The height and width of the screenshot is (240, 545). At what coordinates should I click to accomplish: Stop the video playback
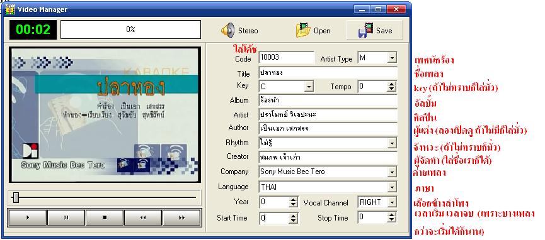click(105, 217)
